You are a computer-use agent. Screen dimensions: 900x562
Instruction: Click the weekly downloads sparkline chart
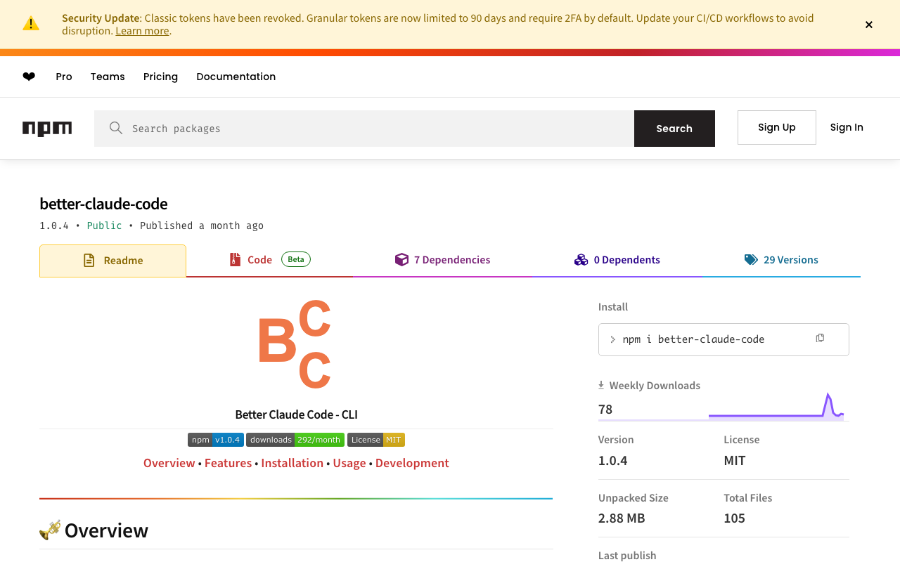(776, 407)
